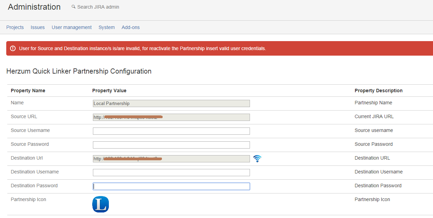Test the Destination URL with the wifi signal icon
This screenshot has width=433, height=218.
click(x=257, y=159)
